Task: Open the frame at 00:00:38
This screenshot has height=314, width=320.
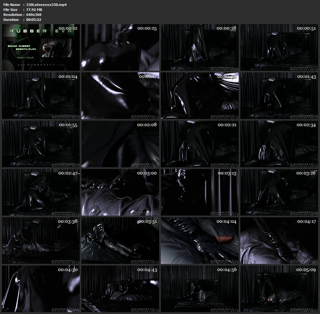Action: (200, 47)
